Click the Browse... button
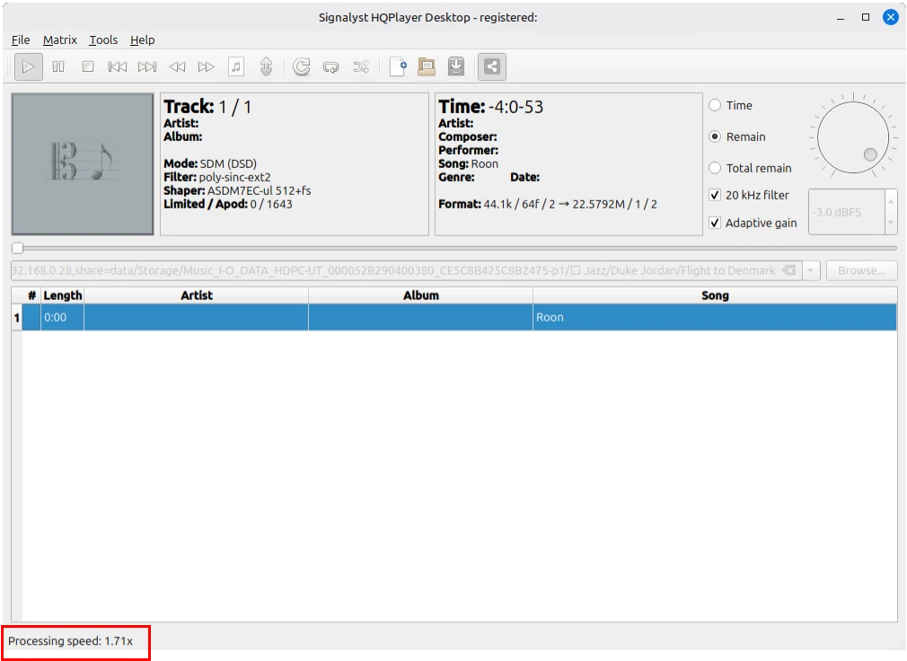Screen dimensions: 907x661 (x=861, y=270)
